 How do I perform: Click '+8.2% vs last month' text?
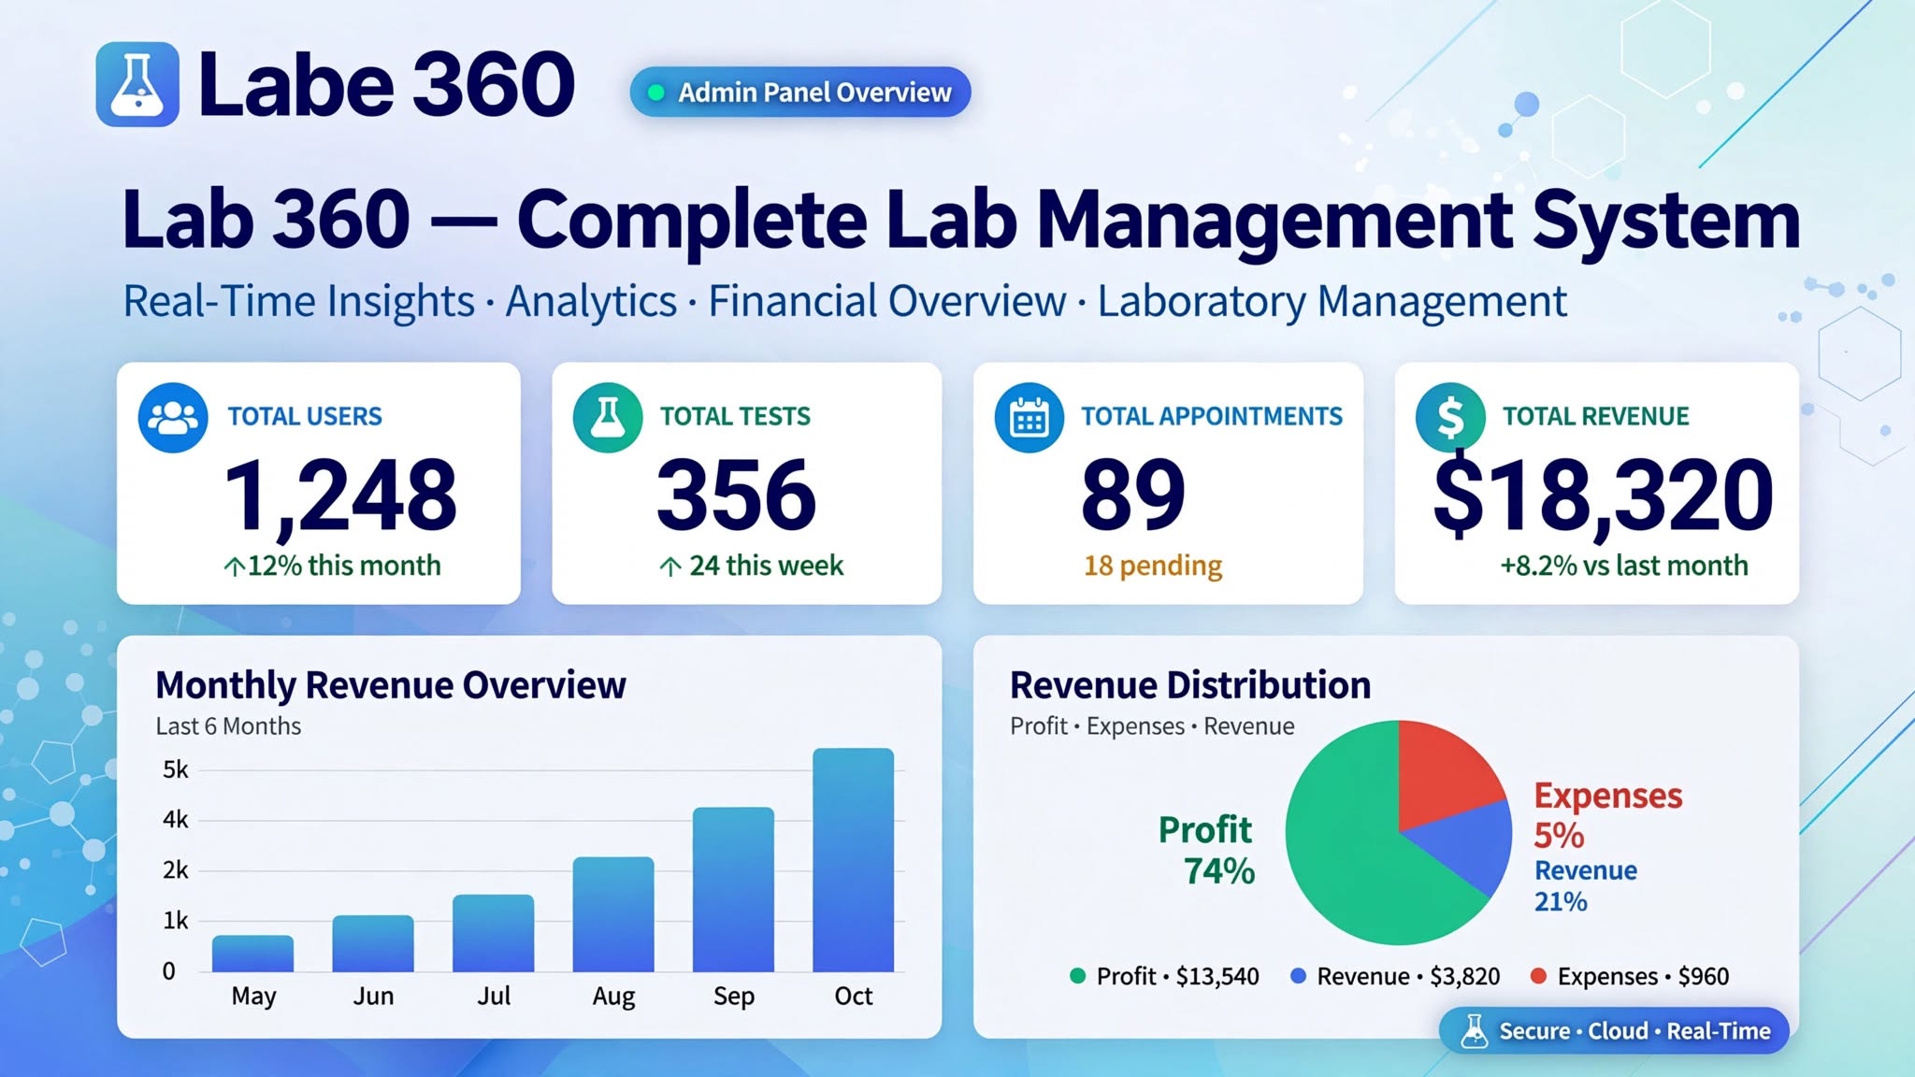point(1624,566)
